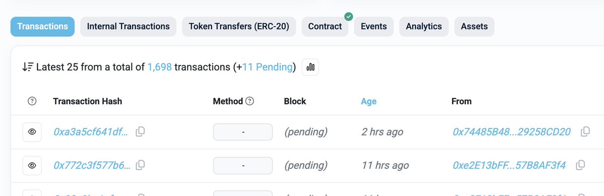The image size is (604, 196).
Task: Click the question mark icon in first column header
Action: 32,101
